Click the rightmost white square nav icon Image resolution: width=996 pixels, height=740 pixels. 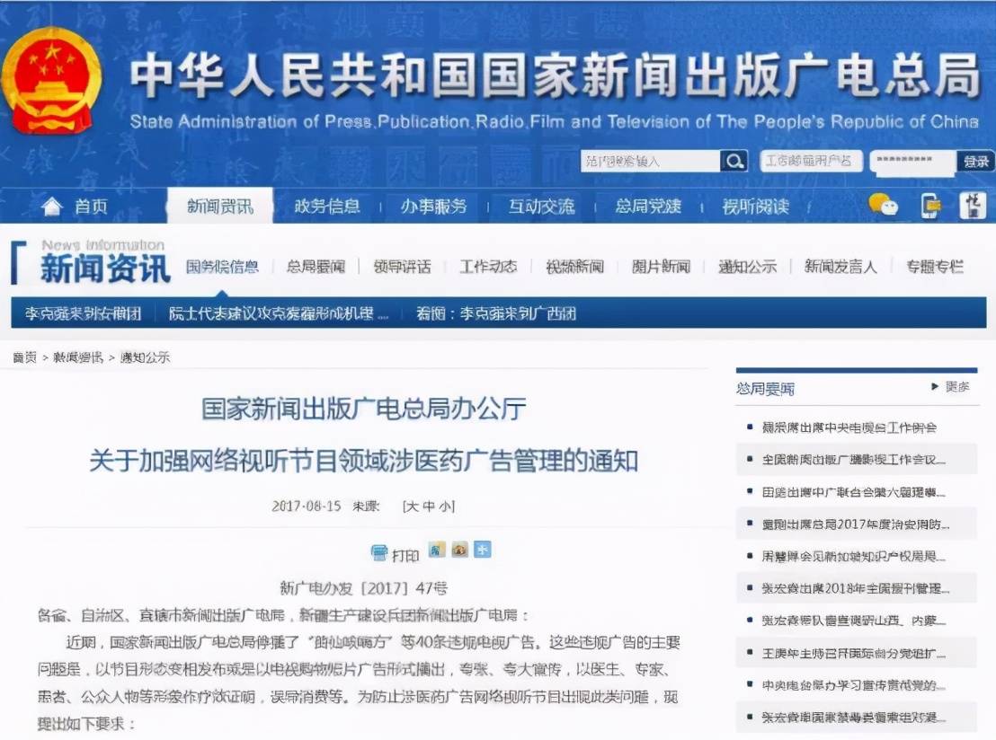(x=972, y=206)
